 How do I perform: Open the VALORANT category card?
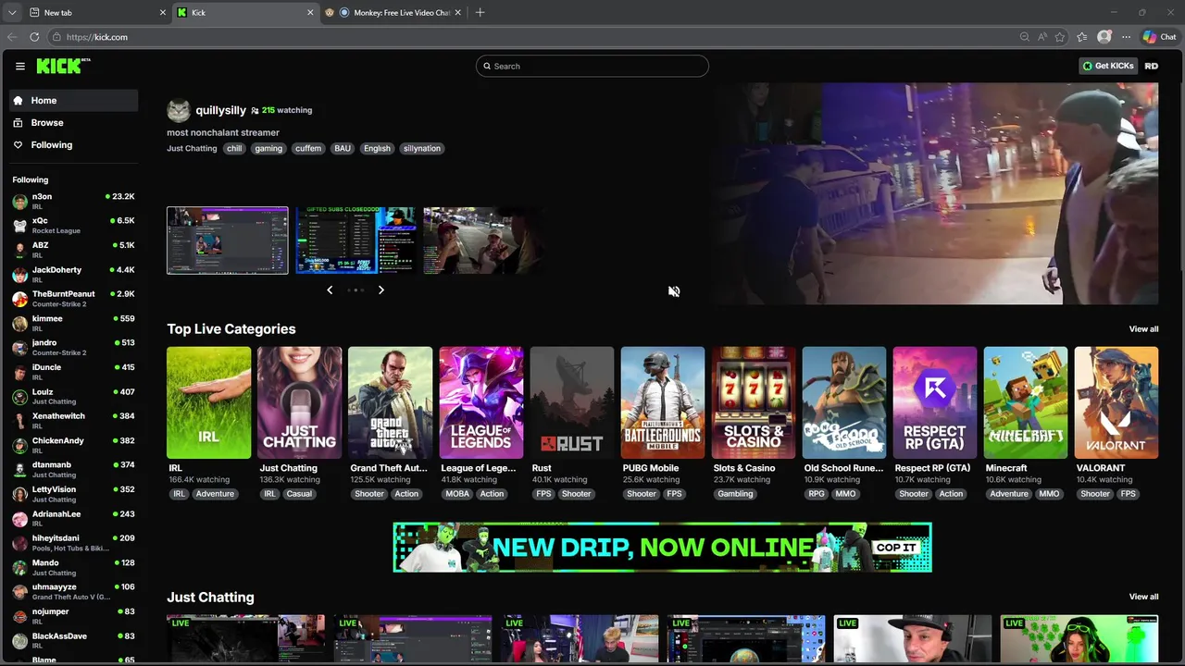1116,402
